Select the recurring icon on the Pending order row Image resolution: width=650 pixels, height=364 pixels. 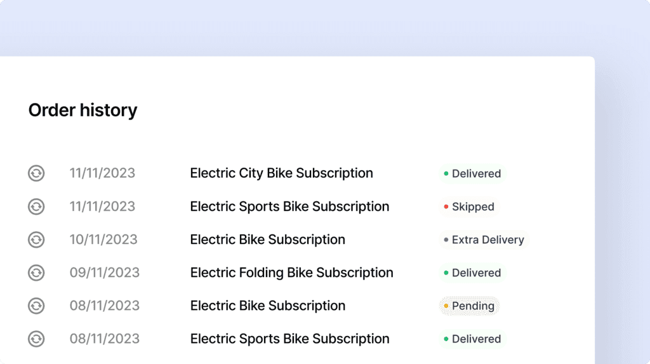36,306
